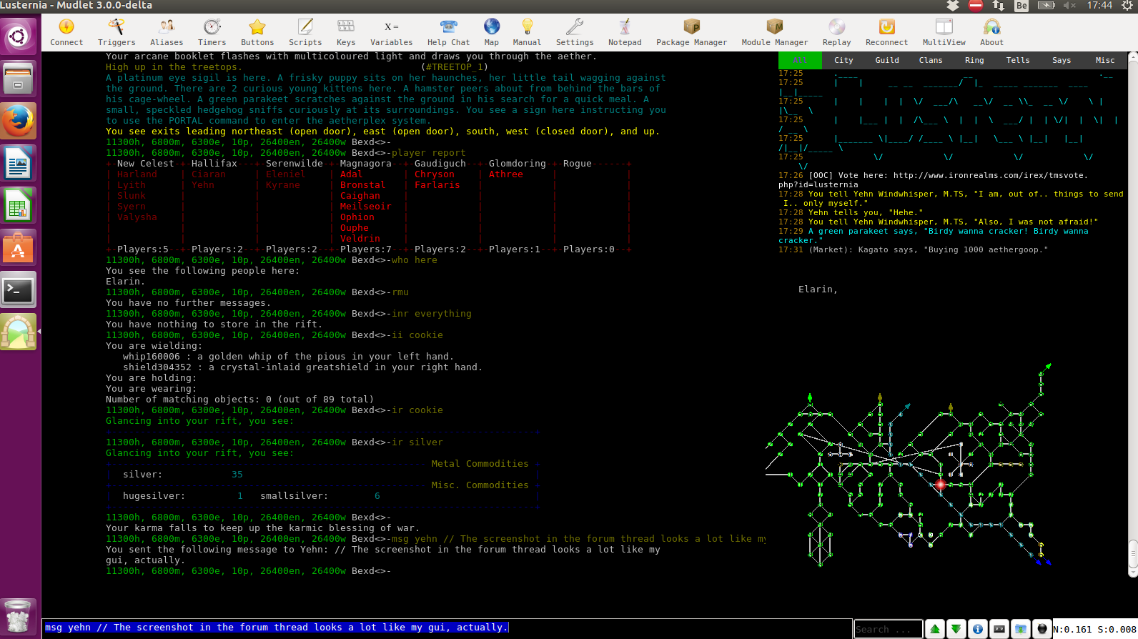Click the Connect toolbar icon
The width and height of the screenshot is (1138, 639).
click(x=66, y=33)
